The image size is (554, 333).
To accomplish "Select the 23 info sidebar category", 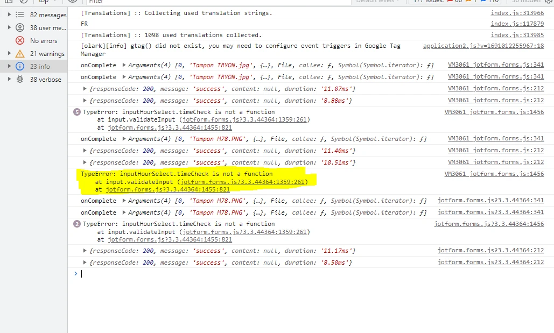I will point(38,66).
